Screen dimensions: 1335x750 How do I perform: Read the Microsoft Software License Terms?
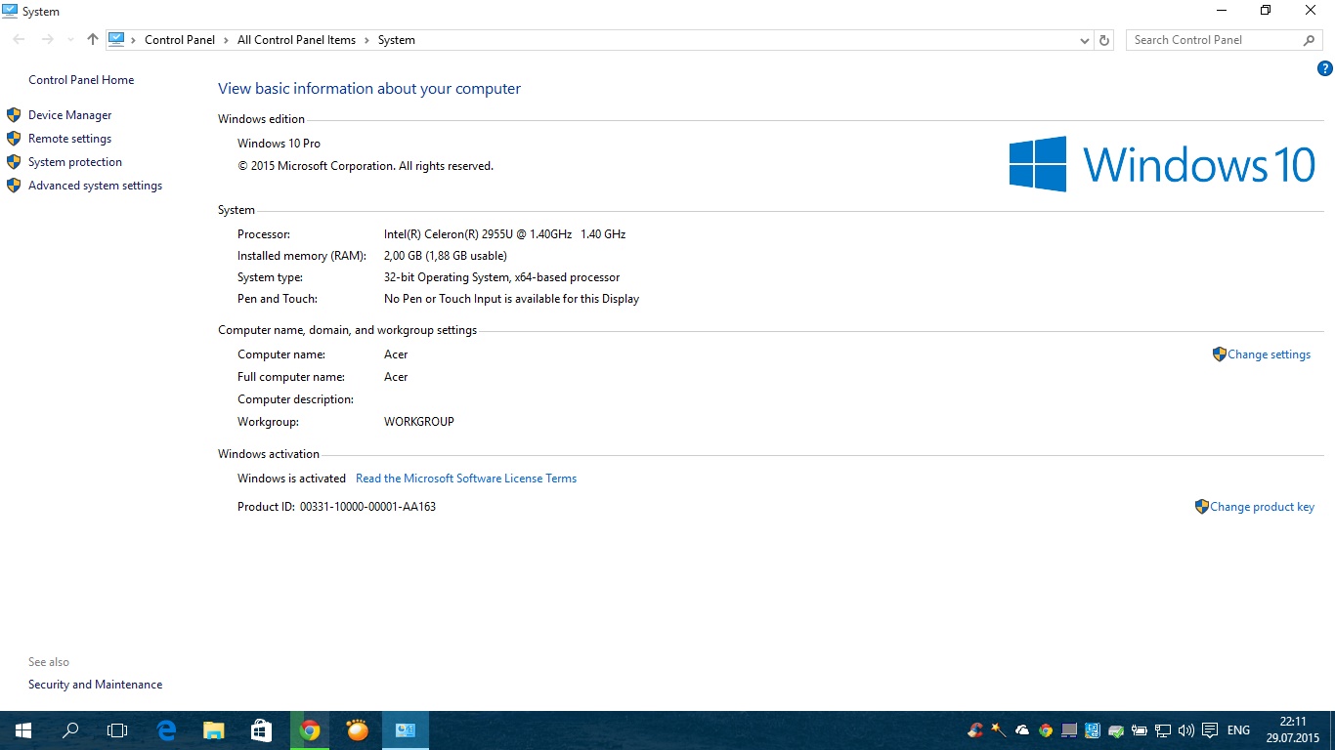click(466, 479)
